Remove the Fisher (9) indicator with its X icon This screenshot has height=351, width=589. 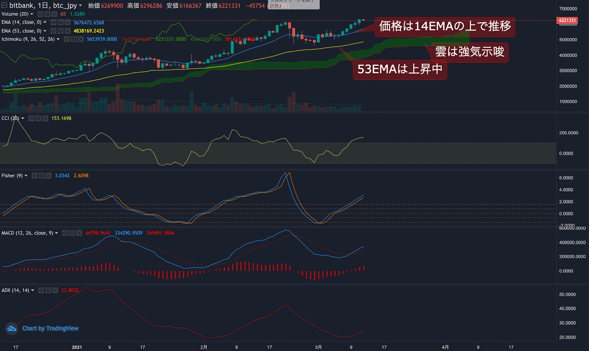(x=49, y=176)
